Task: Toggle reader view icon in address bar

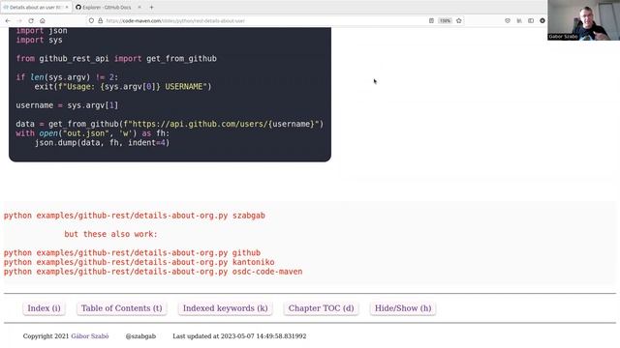Action: coord(431,20)
